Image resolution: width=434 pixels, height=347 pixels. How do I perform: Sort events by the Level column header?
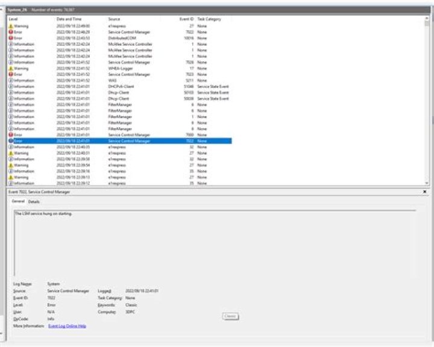point(13,19)
